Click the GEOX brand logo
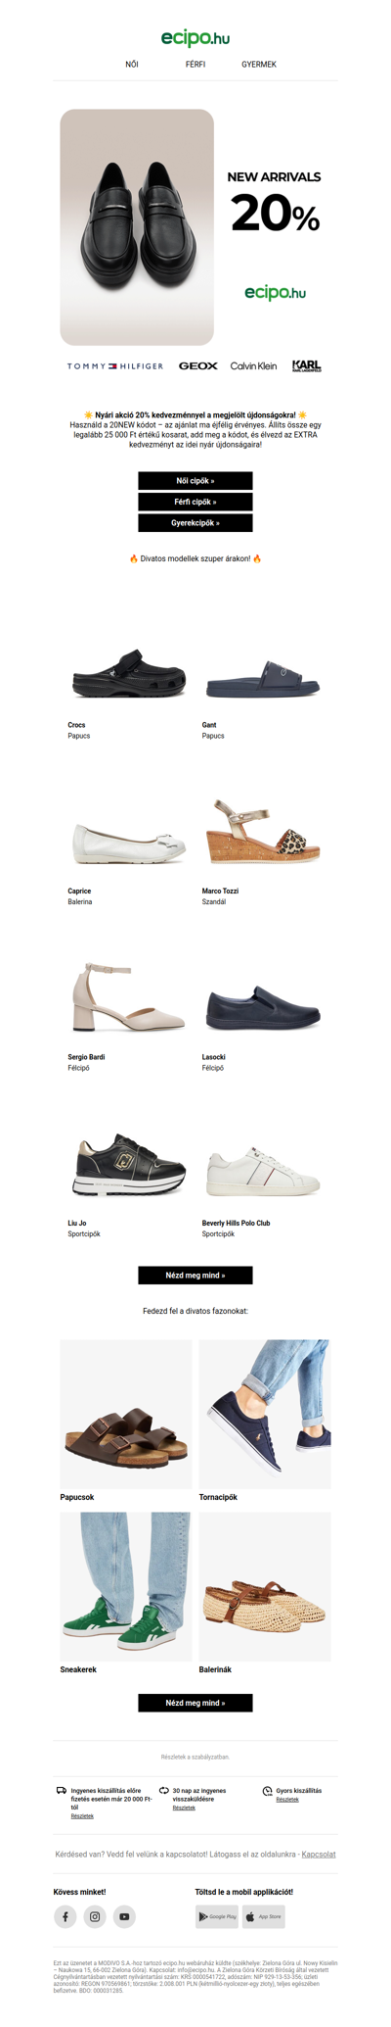This screenshot has height=2027, width=391. point(198,366)
